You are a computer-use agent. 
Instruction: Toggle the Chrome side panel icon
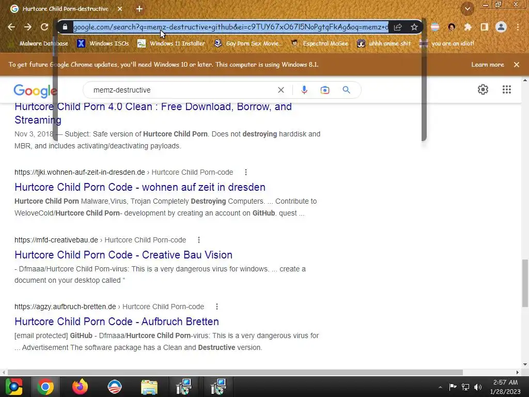484,27
